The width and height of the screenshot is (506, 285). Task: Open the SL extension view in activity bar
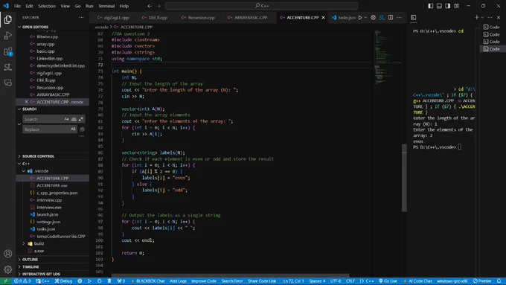click(x=7, y=67)
